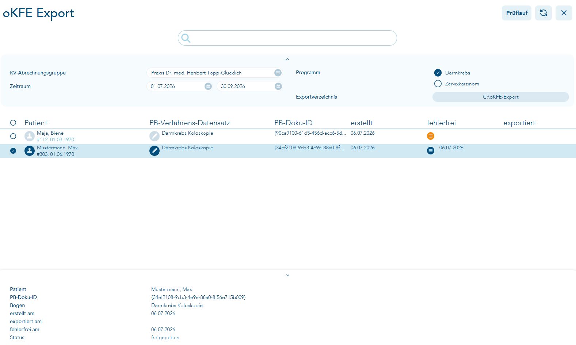The width and height of the screenshot is (576, 345).
Task: Sort by the fehlerfrei column header
Action: (x=441, y=123)
